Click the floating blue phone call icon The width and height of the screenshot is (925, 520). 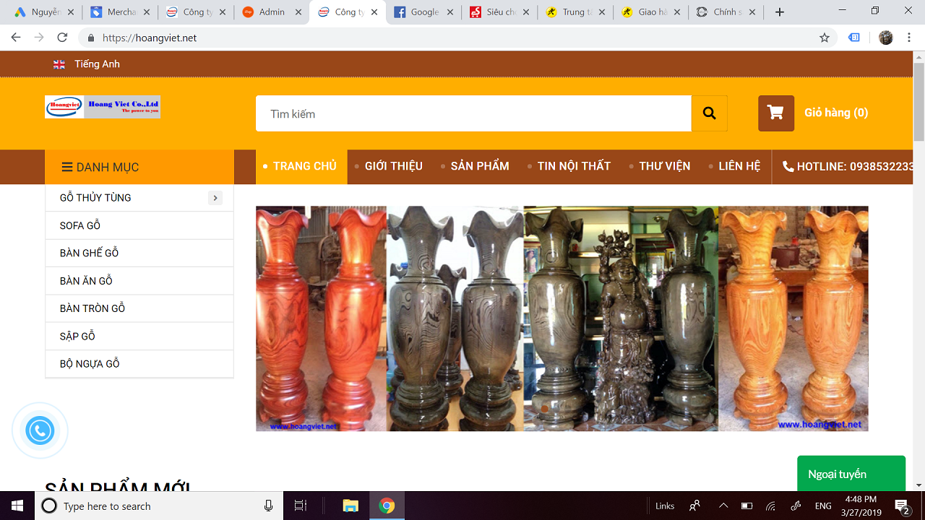(40, 430)
